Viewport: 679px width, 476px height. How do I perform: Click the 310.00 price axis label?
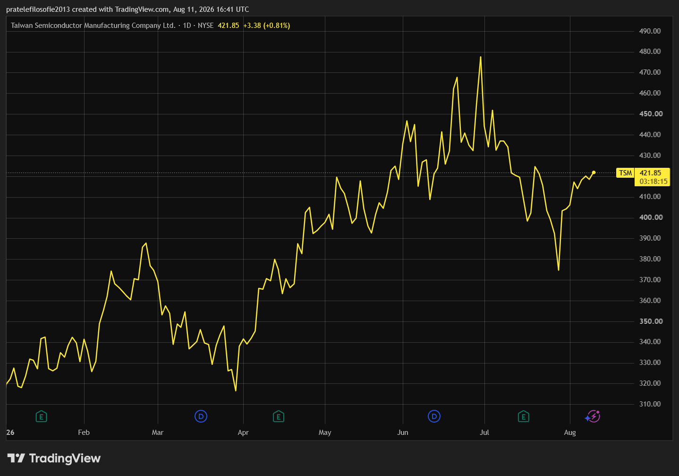650,404
